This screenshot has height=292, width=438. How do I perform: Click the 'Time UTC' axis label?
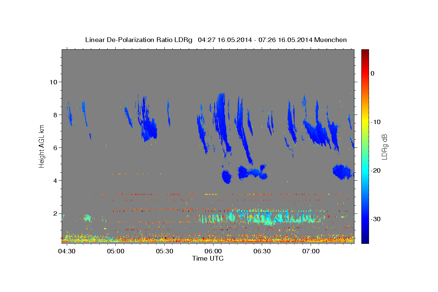(x=208, y=258)
